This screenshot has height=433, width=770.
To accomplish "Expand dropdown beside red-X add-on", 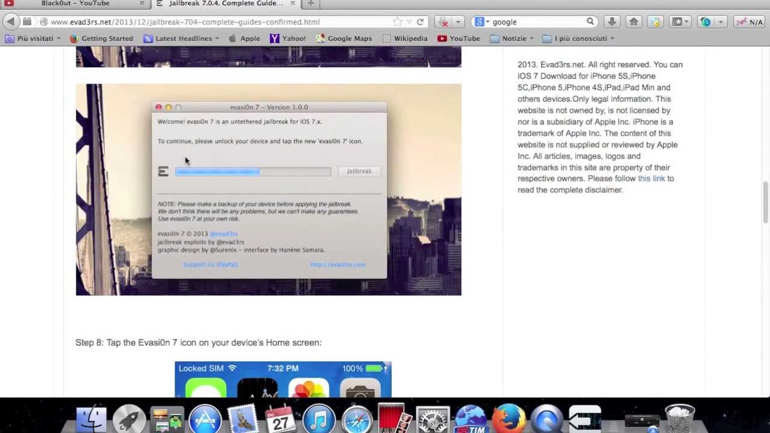I will coord(458,22).
